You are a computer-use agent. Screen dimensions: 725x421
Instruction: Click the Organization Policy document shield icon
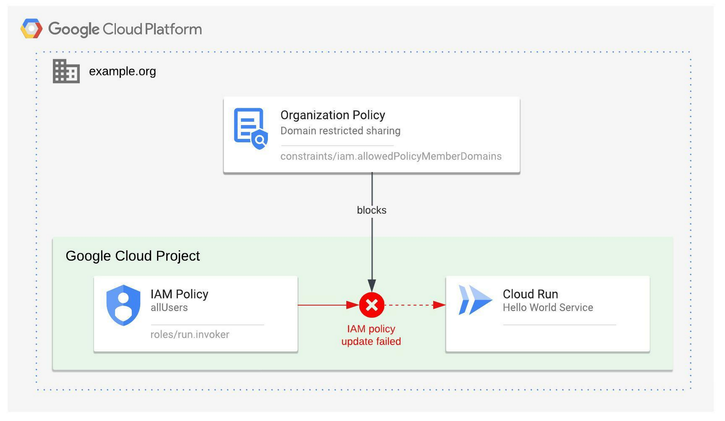click(251, 129)
